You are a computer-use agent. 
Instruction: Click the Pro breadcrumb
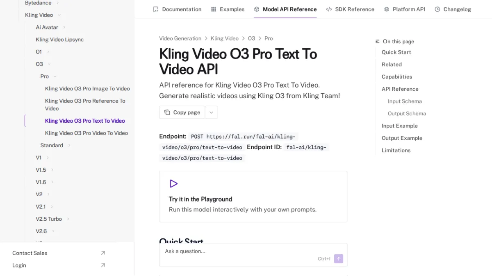[269, 38]
